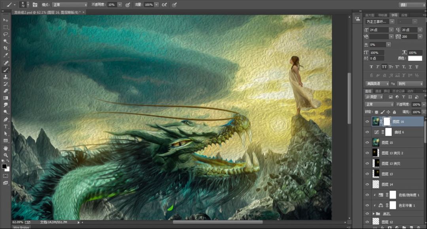The height and width of the screenshot is (229, 427).
Task: Select the Eyedropper tool
Action: 6,55
